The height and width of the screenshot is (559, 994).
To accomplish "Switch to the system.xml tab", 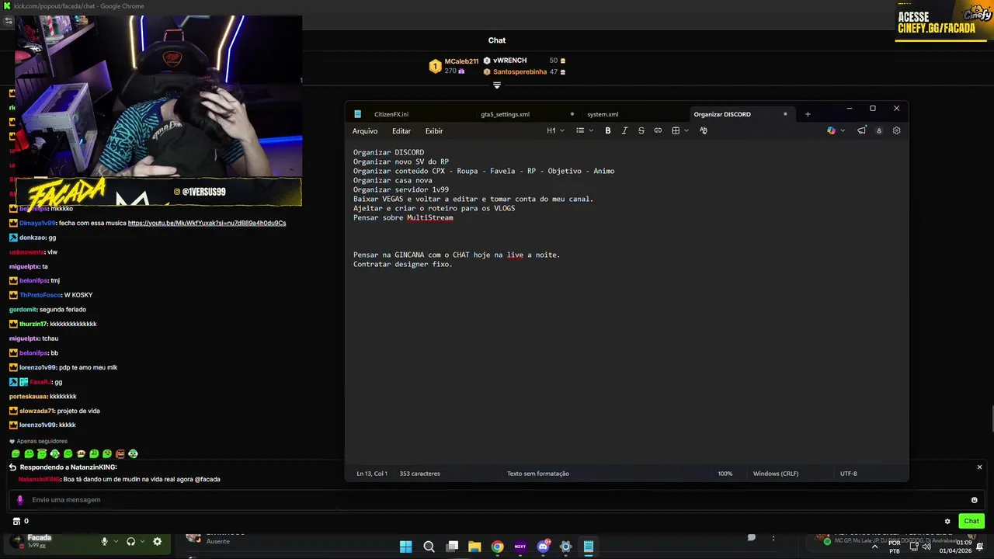I will 603,114.
